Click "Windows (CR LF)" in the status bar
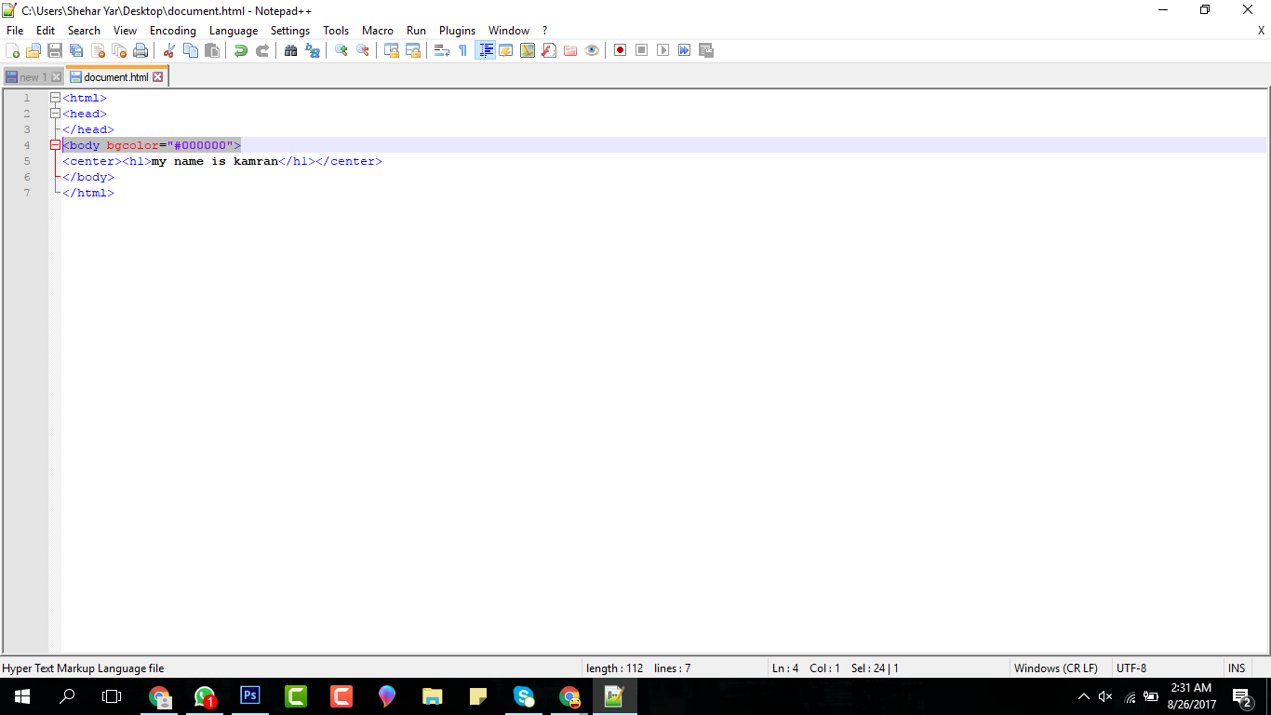The width and height of the screenshot is (1271, 715). pyautogui.click(x=1056, y=668)
